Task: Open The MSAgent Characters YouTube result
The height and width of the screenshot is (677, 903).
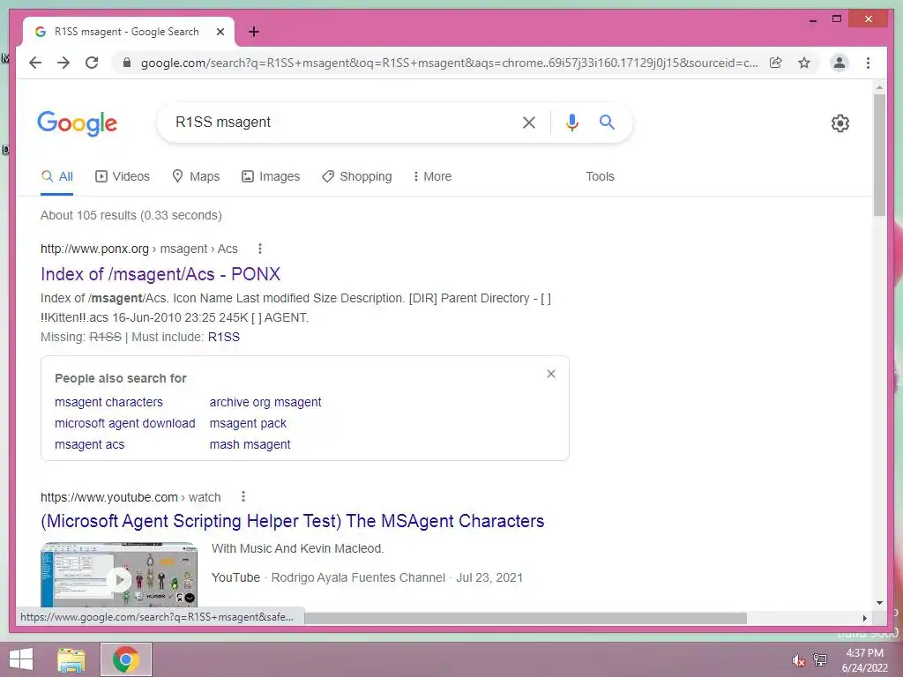Action: tap(293, 521)
